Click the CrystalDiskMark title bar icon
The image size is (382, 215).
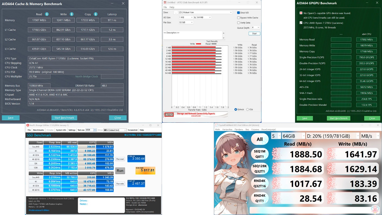(x=217, y=125)
